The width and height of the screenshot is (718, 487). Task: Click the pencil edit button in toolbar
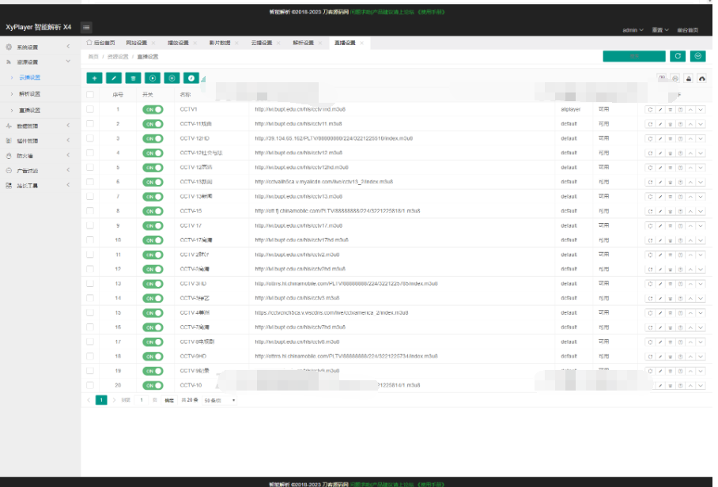[114, 77]
